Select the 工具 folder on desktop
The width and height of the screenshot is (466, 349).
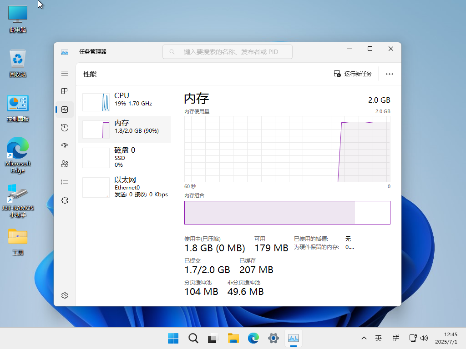click(x=18, y=242)
